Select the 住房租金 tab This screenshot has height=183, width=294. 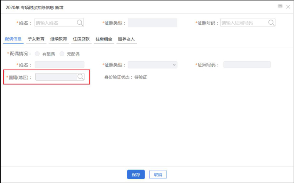pos(104,39)
